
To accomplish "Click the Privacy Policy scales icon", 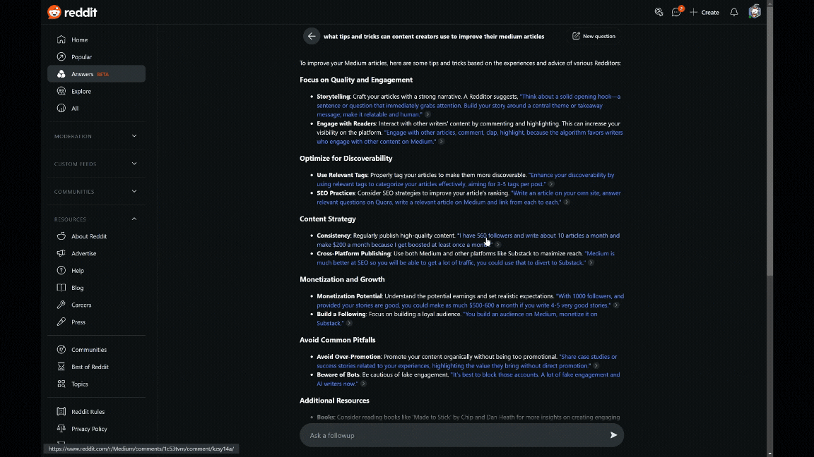I will pyautogui.click(x=61, y=429).
